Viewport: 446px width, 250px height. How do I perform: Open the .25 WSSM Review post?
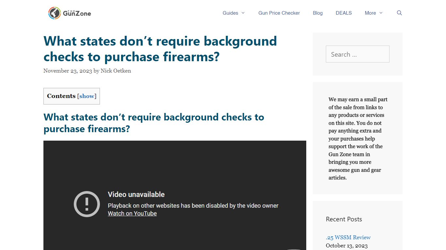[x=348, y=237]
